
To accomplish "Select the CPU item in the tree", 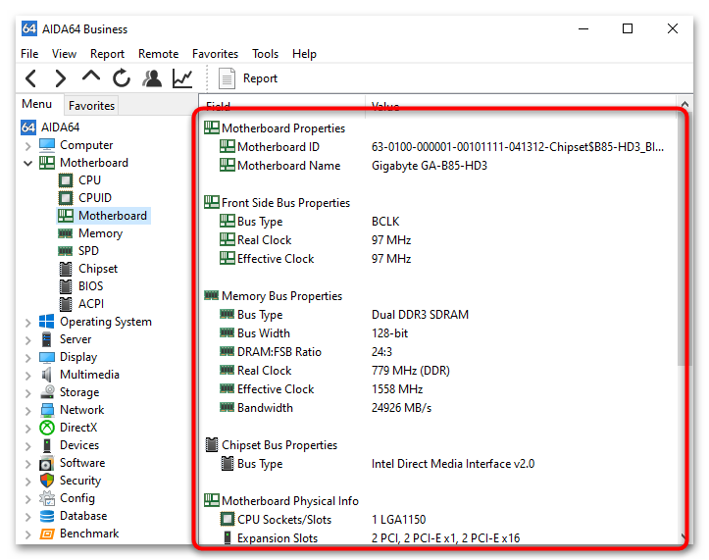I will pyautogui.click(x=89, y=180).
